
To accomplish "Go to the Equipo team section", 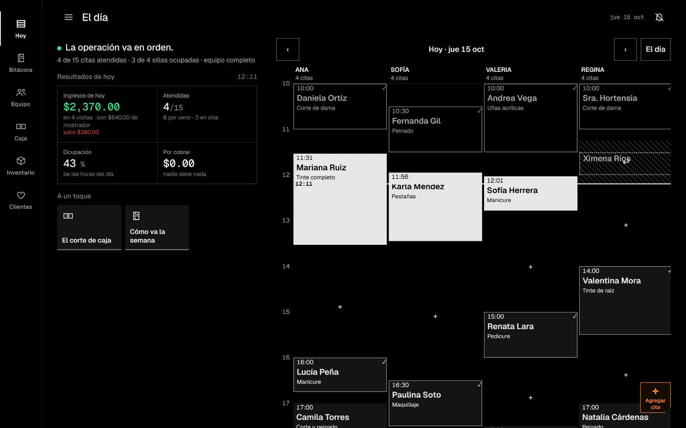I will coord(21,97).
